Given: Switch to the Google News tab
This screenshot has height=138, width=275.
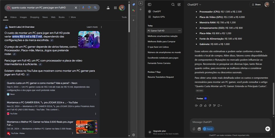Looking at the screenshot, I should 45,17.
